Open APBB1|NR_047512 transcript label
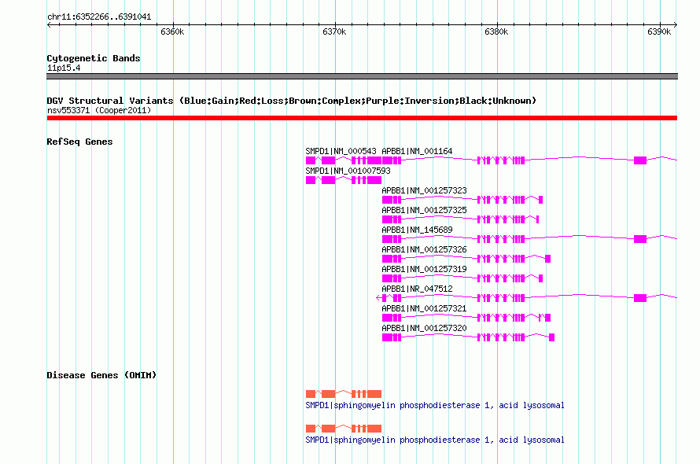This screenshot has width=700, height=464. [417, 289]
